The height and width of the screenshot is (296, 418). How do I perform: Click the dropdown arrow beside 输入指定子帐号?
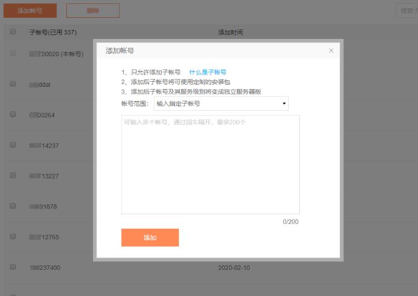click(284, 103)
